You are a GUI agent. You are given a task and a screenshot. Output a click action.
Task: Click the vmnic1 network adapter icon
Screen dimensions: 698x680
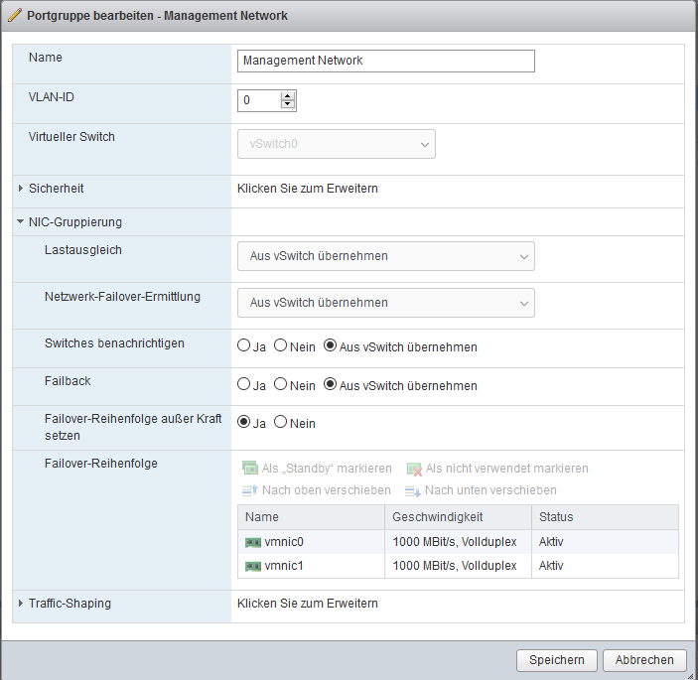pyautogui.click(x=252, y=566)
